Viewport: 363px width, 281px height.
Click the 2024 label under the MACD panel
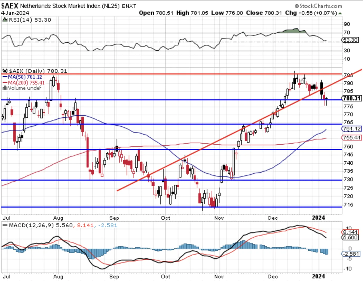click(318, 276)
